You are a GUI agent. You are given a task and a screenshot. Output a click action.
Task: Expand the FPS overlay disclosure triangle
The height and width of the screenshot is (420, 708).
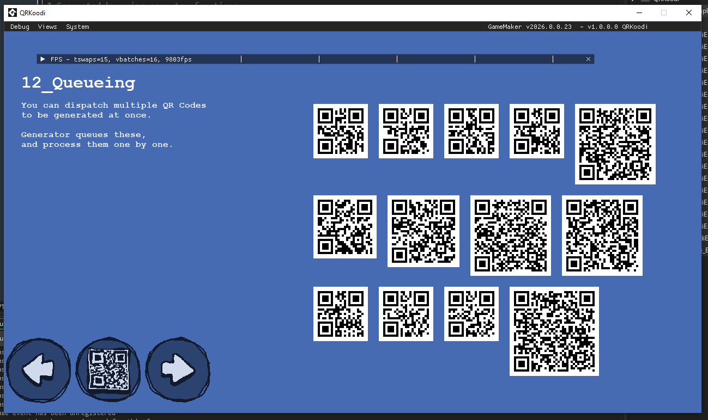[x=43, y=59]
